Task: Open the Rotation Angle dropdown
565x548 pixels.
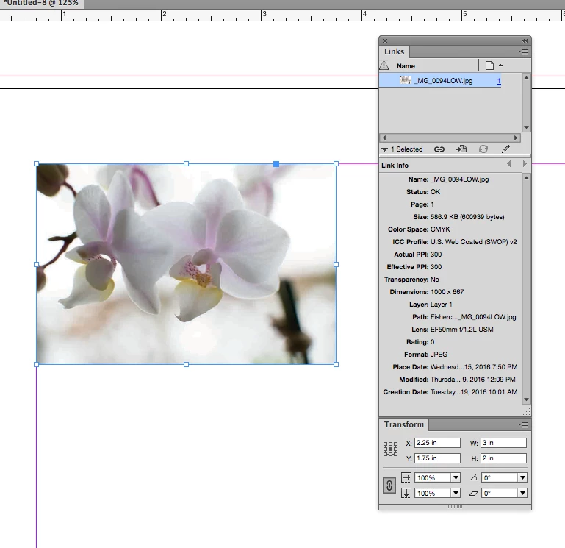Action: pyautogui.click(x=522, y=477)
